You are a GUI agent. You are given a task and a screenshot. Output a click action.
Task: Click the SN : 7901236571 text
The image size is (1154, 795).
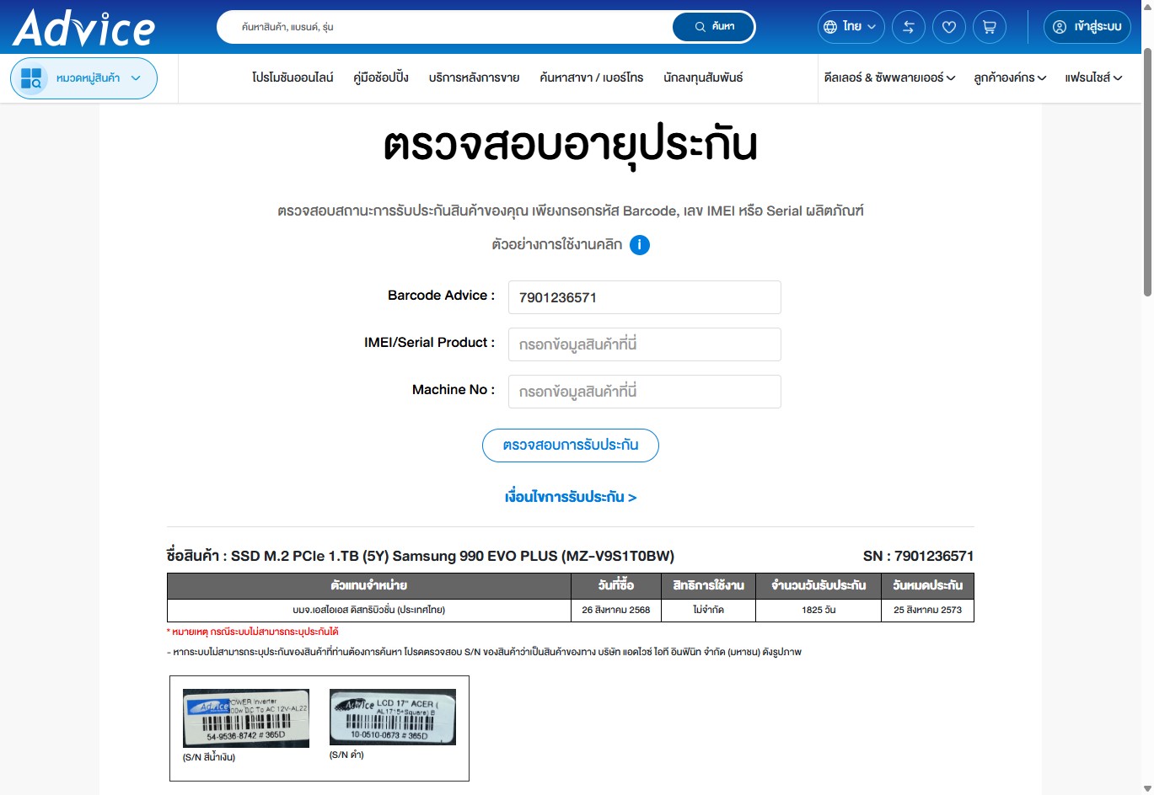918,556
